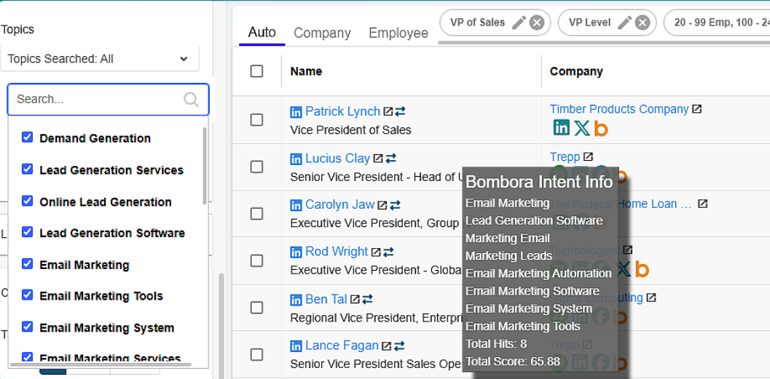Switch to the Auto tab
The image size is (770, 379).
tap(262, 32)
